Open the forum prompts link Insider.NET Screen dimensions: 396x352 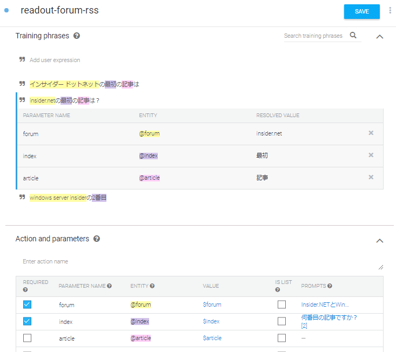click(x=325, y=304)
